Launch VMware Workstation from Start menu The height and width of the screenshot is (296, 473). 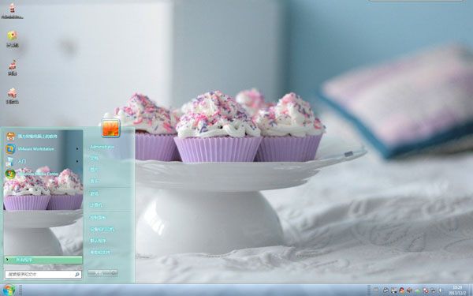point(43,149)
